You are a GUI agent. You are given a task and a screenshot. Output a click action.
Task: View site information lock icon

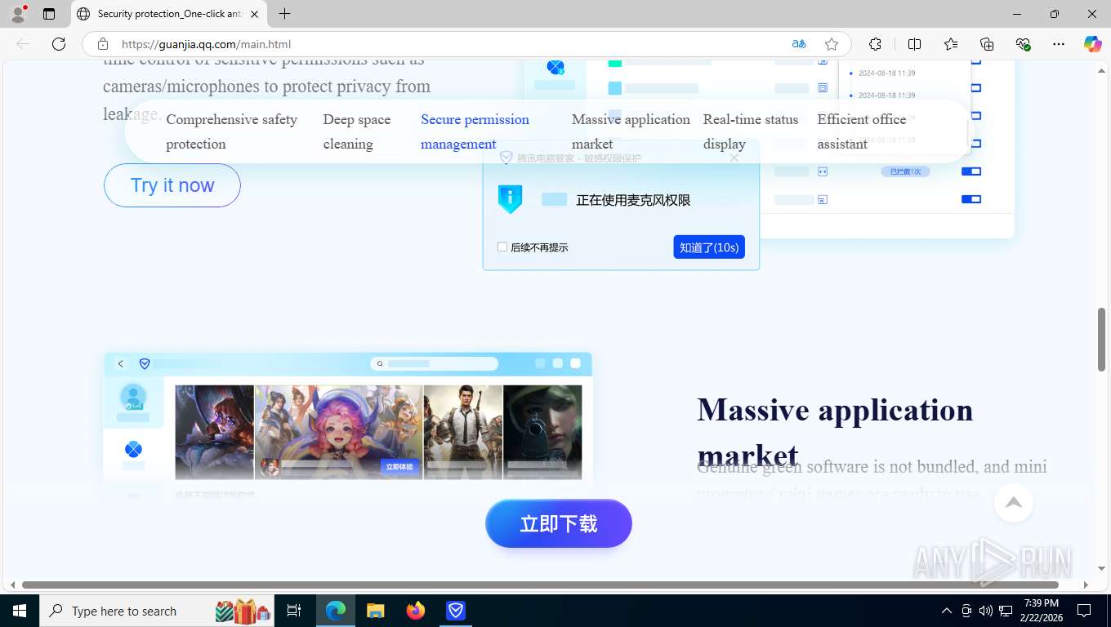102,44
